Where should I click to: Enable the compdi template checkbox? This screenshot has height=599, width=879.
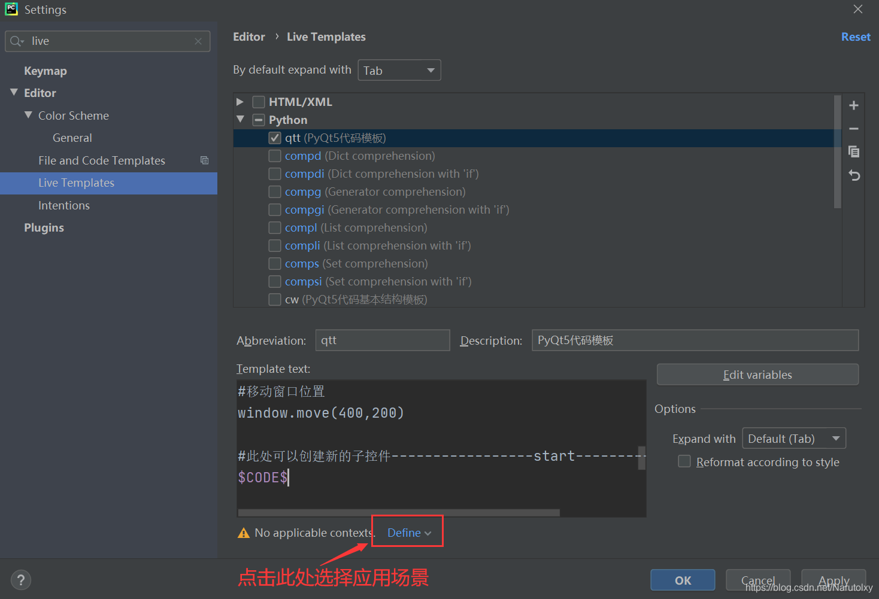pyautogui.click(x=275, y=174)
